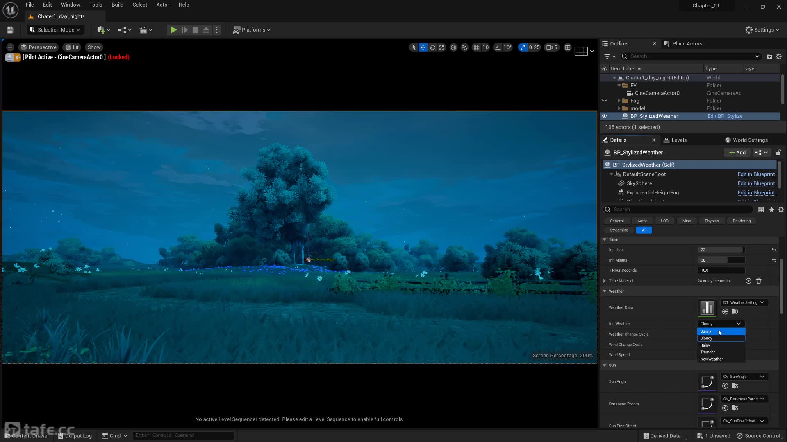
Task: Toggle the favorites star filter in Details
Action: click(x=771, y=210)
